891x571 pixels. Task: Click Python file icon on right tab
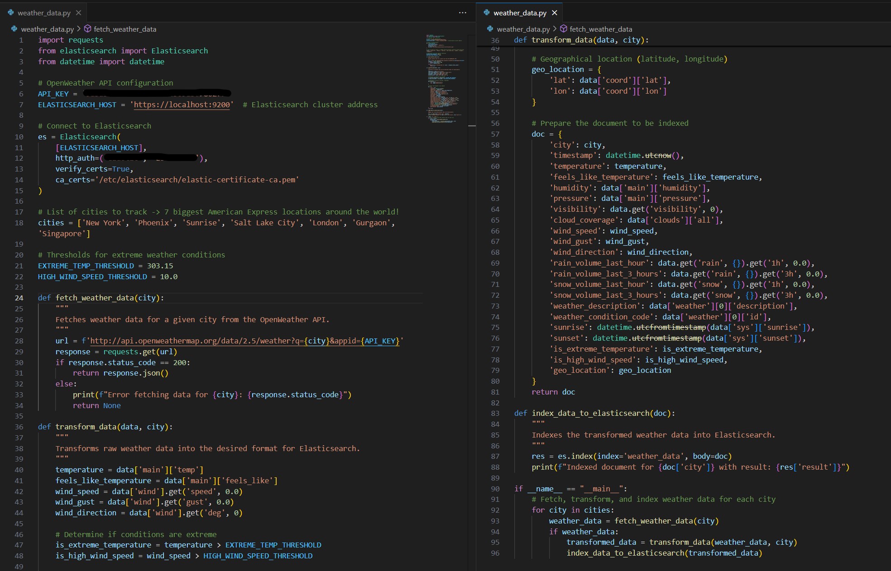pos(487,13)
